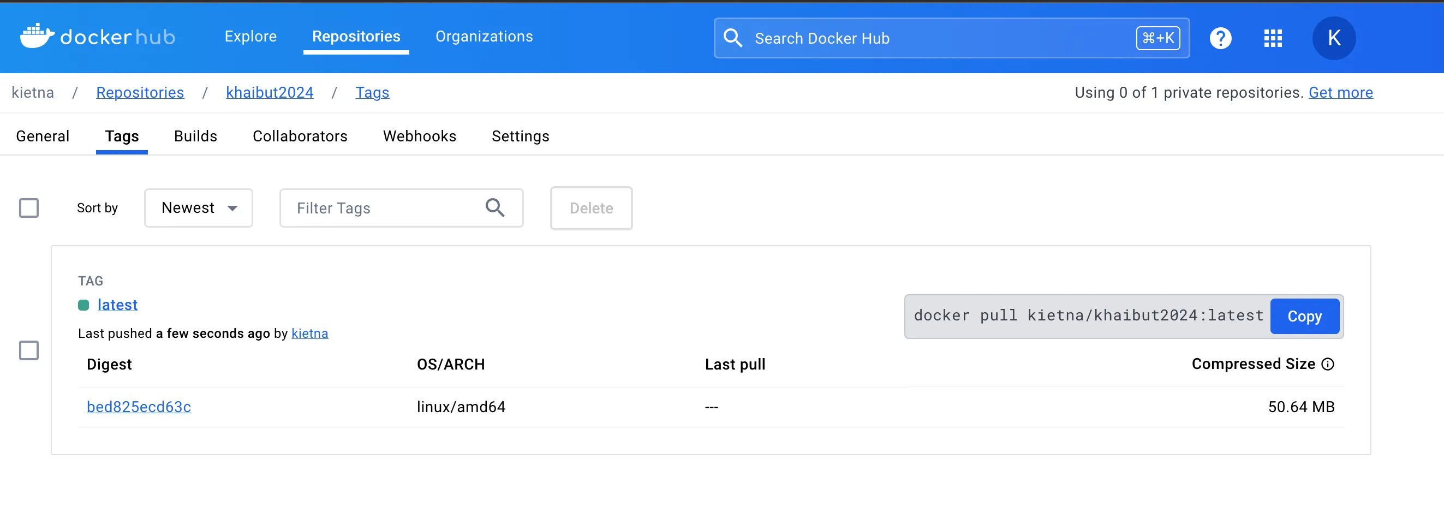Click the linux/amd64 cell
Screen dimensions: 1444x512
pyautogui.click(x=461, y=407)
